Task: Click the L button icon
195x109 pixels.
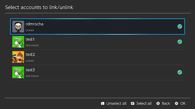Action: [x=103, y=104]
